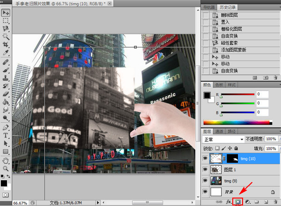
Task: Select the Magnetic Lasso tool in toolbox
Action: 6,29
